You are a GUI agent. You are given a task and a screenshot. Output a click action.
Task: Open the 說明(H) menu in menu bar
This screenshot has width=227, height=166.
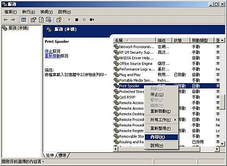tap(64, 12)
